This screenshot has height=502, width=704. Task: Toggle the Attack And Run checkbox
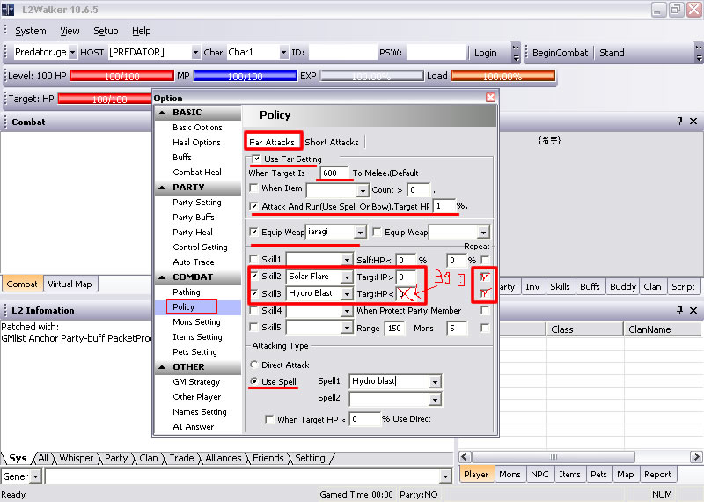click(x=254, y=206)
